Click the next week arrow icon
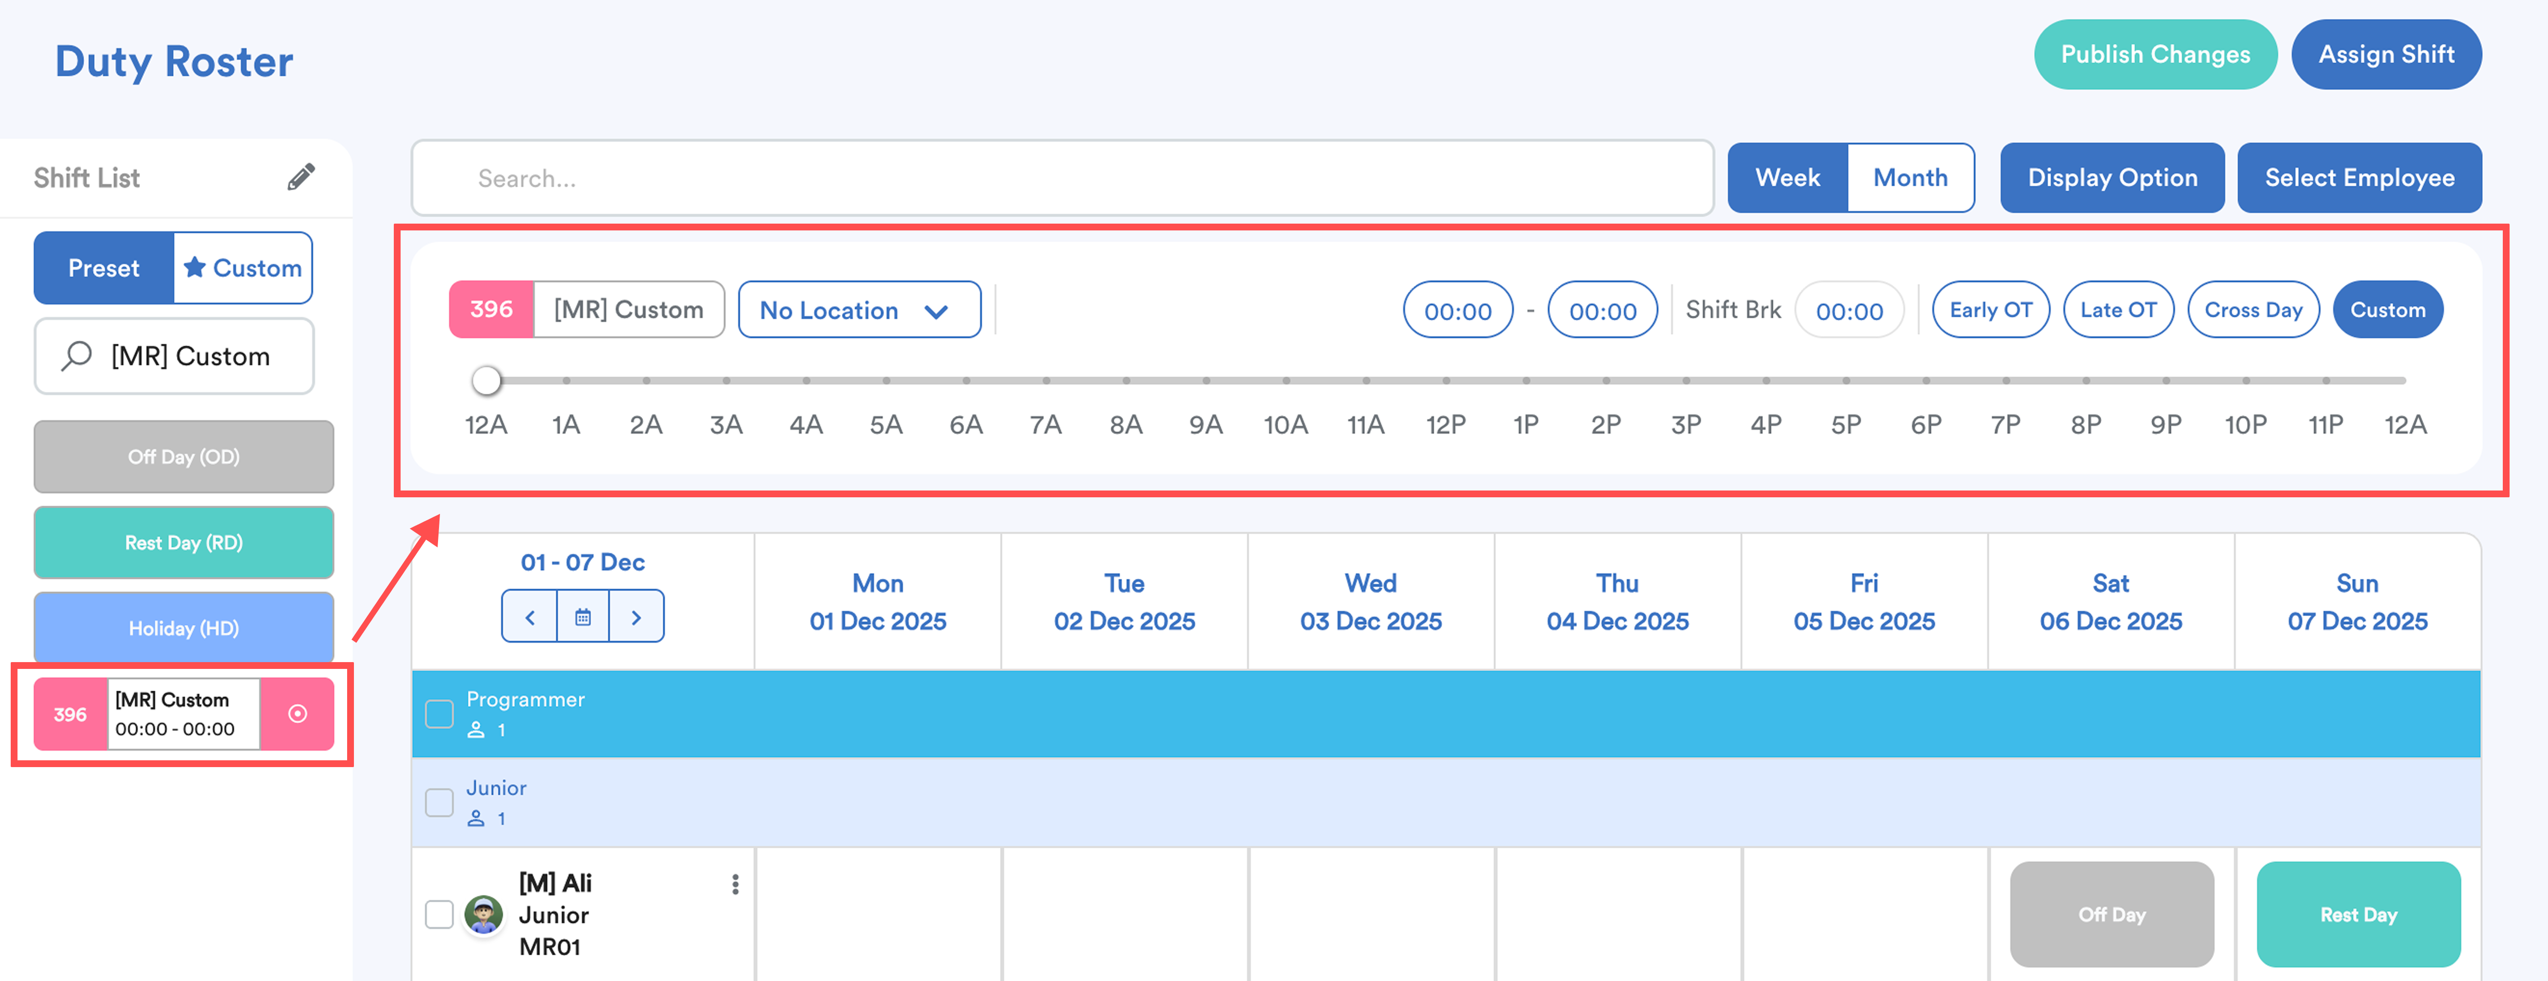2548x981 pixels. pyautogui.click(x=636, y=617)
